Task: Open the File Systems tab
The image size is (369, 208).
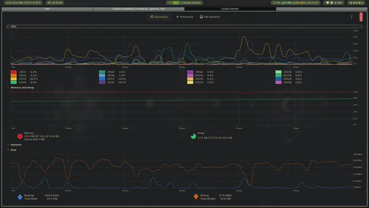Action: tap(210, 17)
